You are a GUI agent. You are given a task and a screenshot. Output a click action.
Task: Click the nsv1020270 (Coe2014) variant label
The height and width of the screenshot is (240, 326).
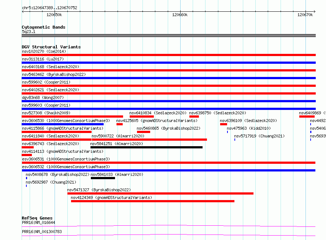(x=44, y=51)
